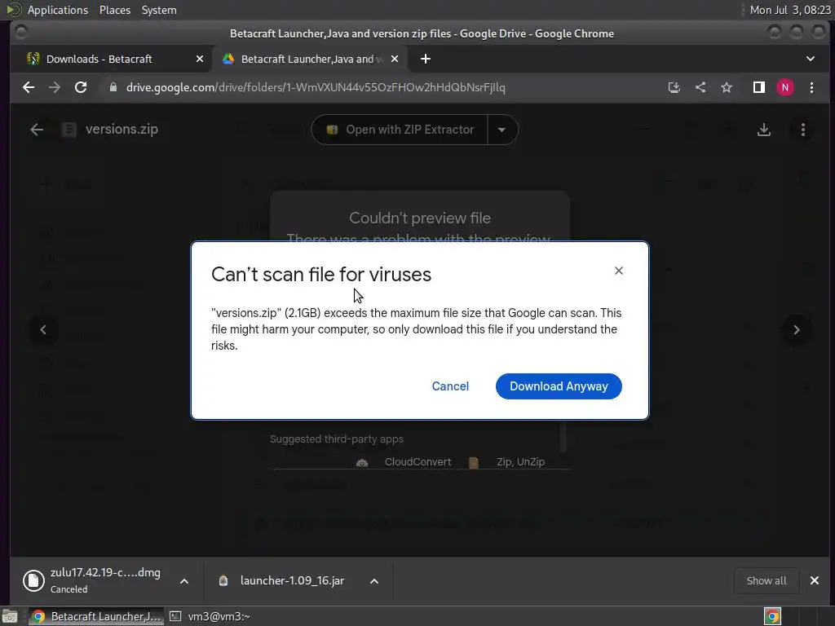Close the downloads bar
The image size is (835, 626).
pos(815,580)
